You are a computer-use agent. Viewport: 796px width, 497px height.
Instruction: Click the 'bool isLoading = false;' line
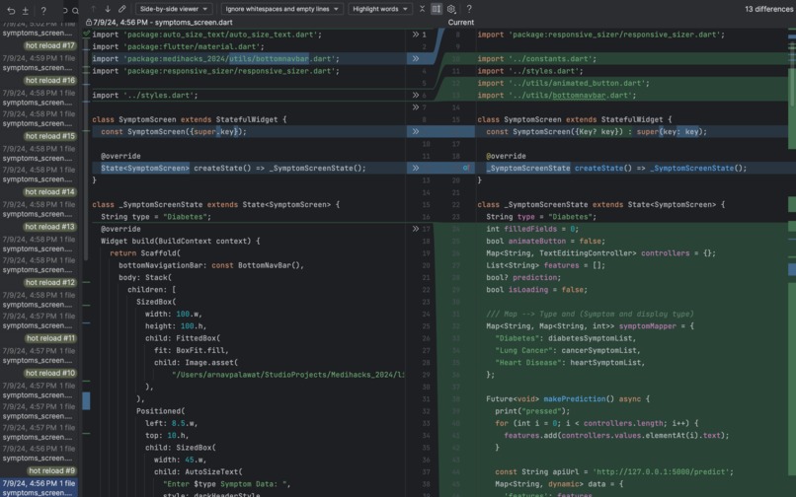(537, 290)
